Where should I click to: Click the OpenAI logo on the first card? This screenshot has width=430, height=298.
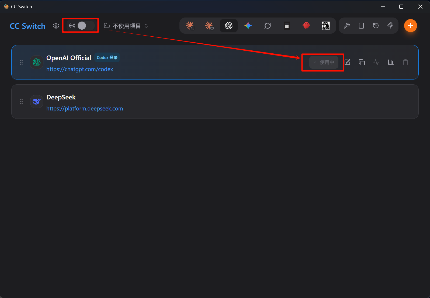pos(37,62)
